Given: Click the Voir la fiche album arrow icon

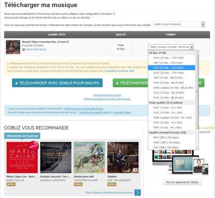Looking at the screenshot, I should click(24, 49).
